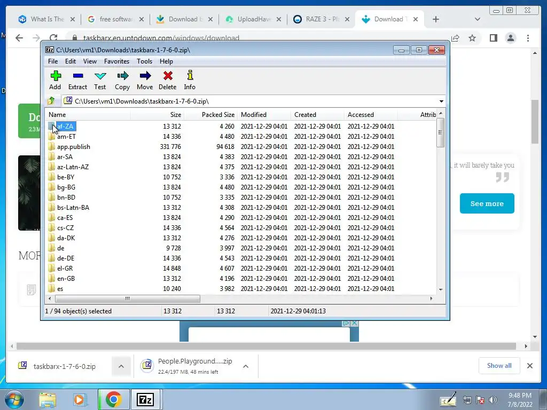Open Chrome tab search chevron
The width and height of the screenshot is (547, 410).
(478, 19)
